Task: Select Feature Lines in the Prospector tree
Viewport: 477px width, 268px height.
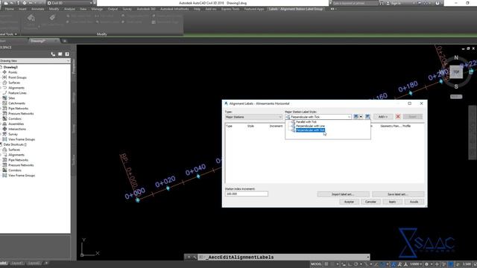Action: (x=17, y=93)
